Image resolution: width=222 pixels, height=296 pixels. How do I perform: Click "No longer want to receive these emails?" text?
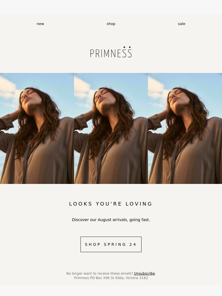(100, 273)
